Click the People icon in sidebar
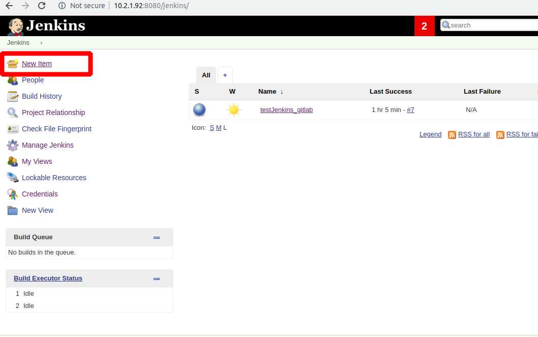The height and width of the screenshot is (337, 538). pyautogui.click(x=13, y=80)
